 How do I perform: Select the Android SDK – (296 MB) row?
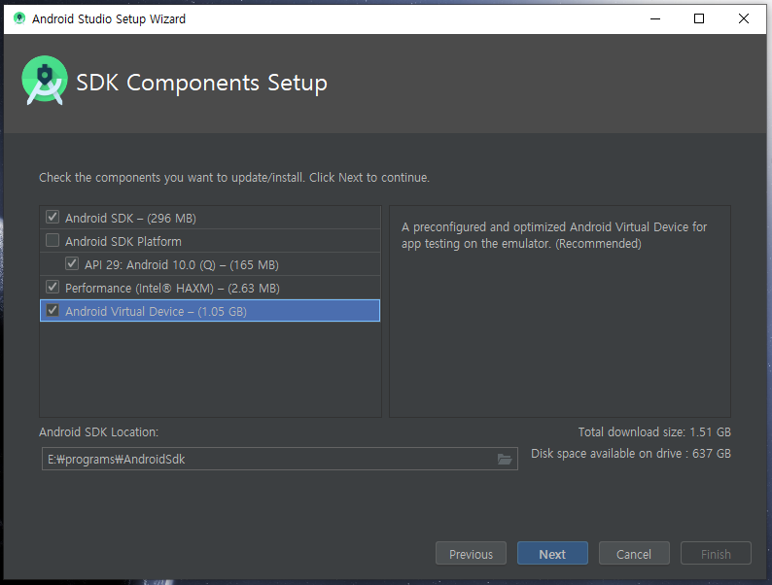tap(210, 218)
